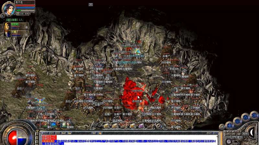The height and width of the screenshot is (145, 259).
Task: Click the red health bar under player name
Action: pyautogui.click(x=25, y=5)
